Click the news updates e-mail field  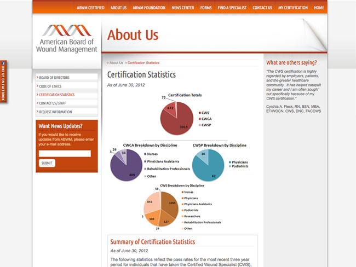(65, 154)
